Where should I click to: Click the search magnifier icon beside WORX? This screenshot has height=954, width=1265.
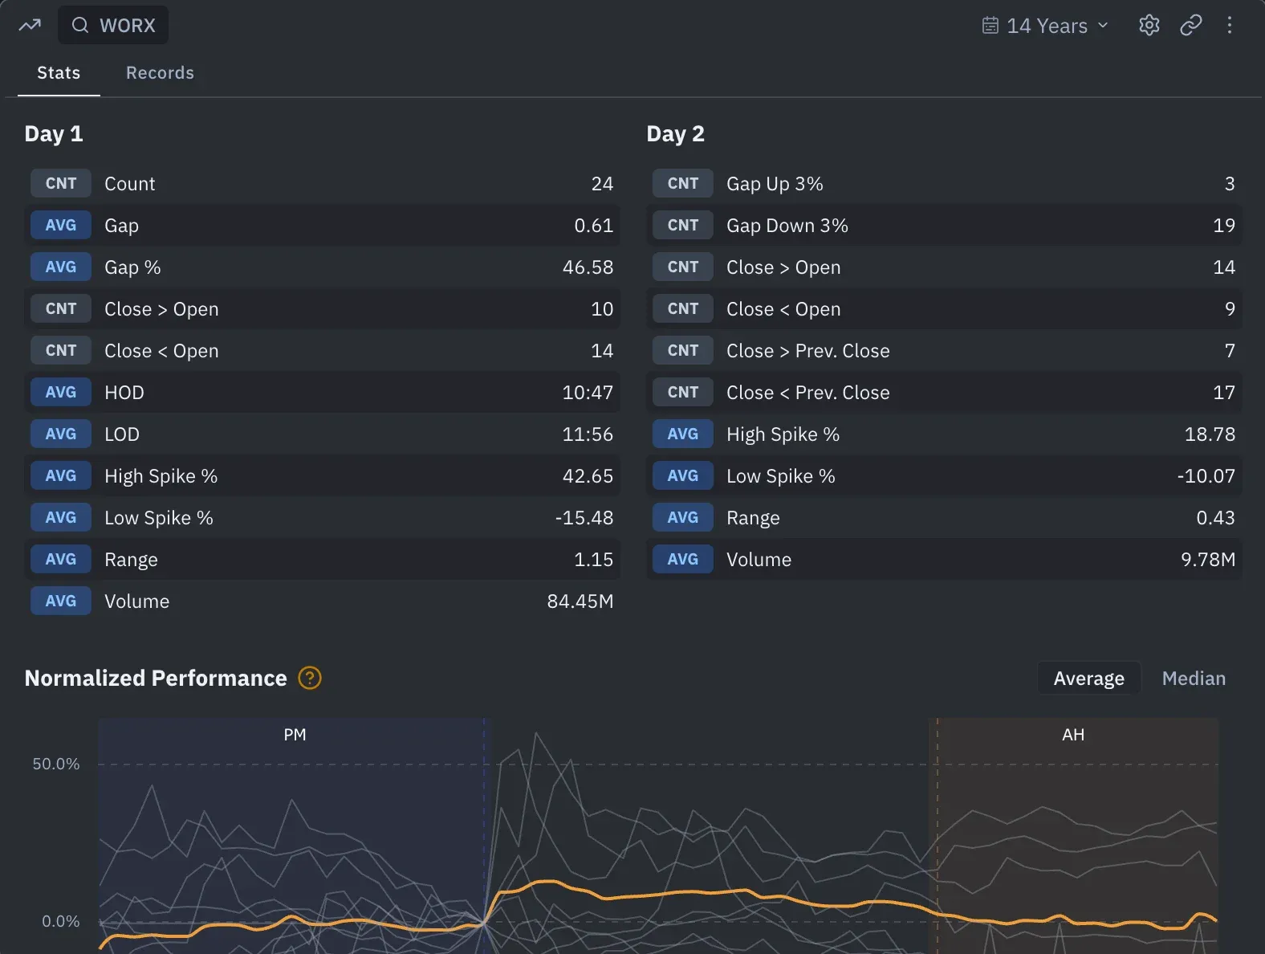80,25
